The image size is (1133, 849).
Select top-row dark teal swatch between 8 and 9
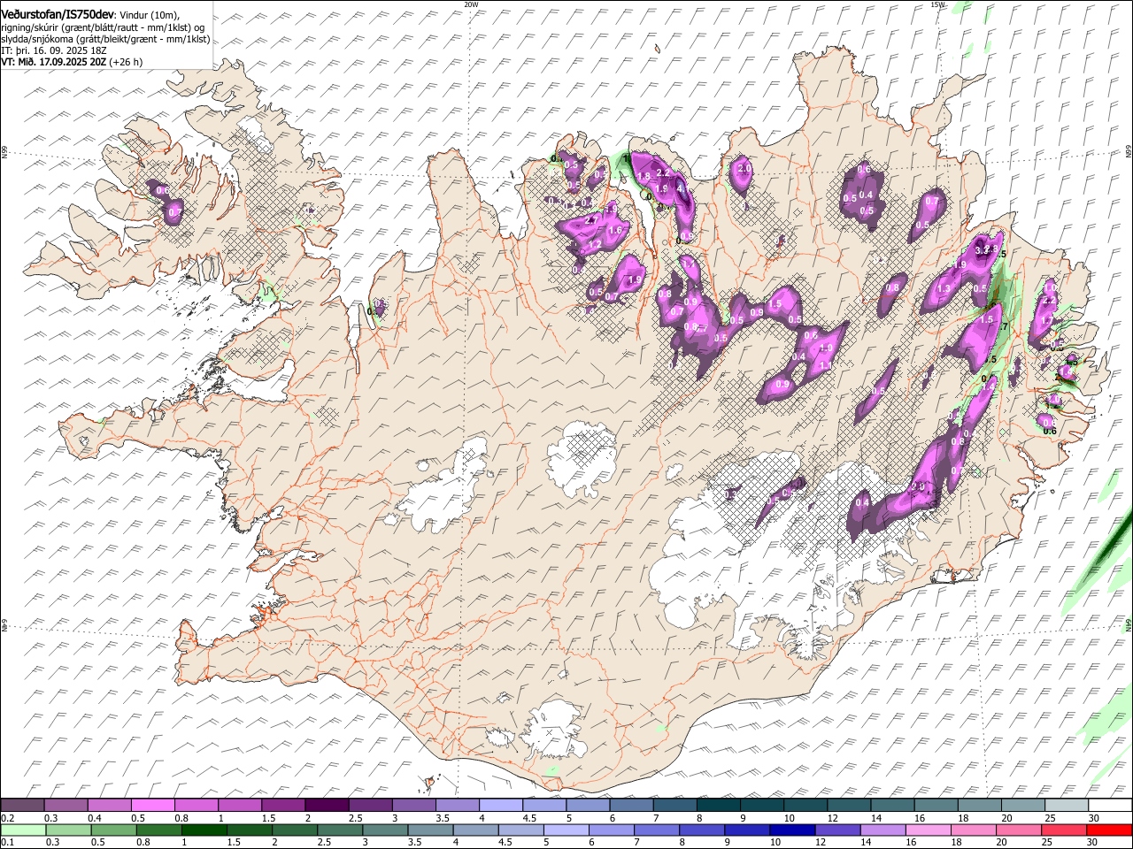tap(719, 806)
